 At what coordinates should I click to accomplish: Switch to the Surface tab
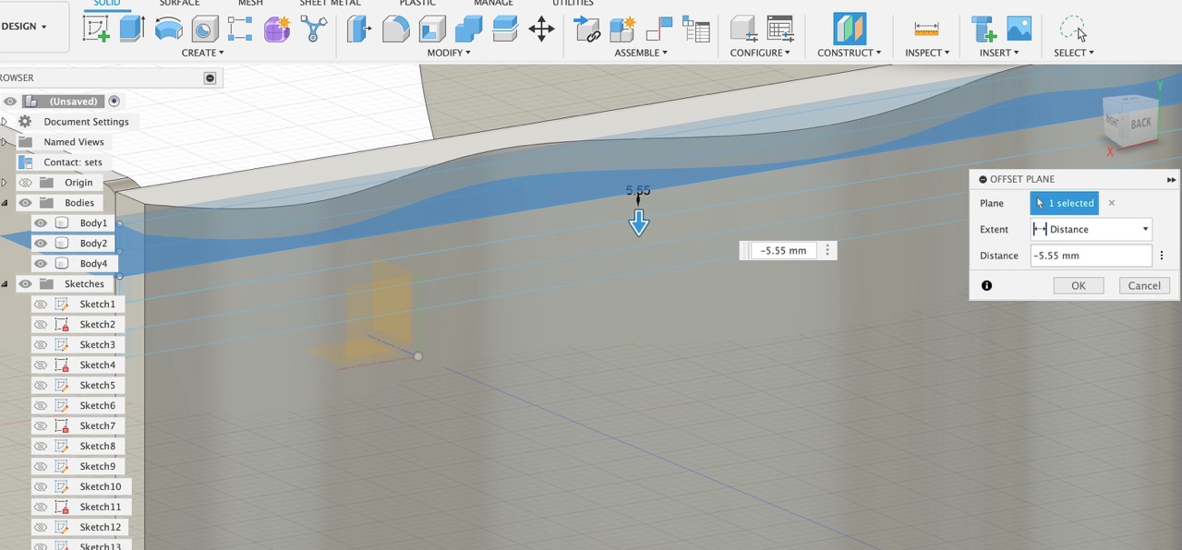[179, 4]
